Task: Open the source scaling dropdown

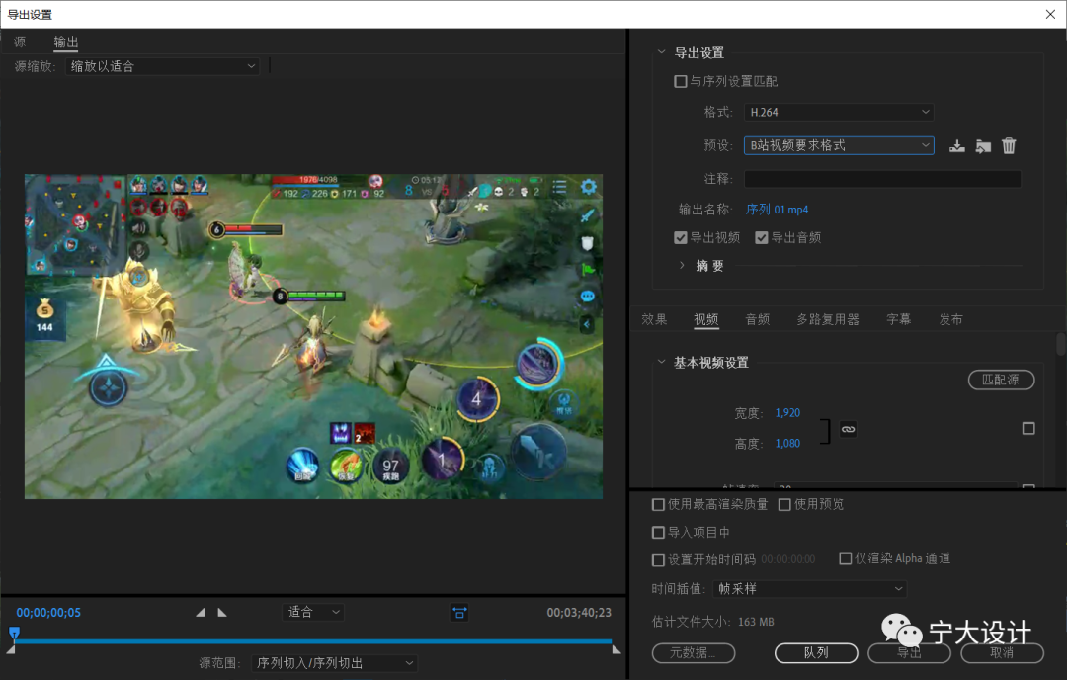Action: pos(162,66)
